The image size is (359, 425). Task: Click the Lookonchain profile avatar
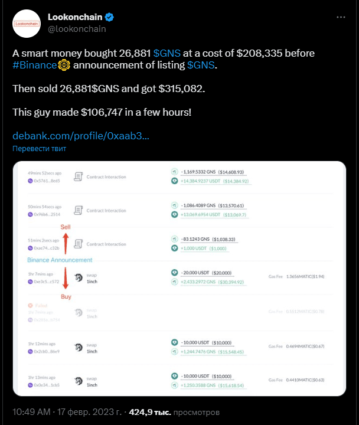[26, 22]
